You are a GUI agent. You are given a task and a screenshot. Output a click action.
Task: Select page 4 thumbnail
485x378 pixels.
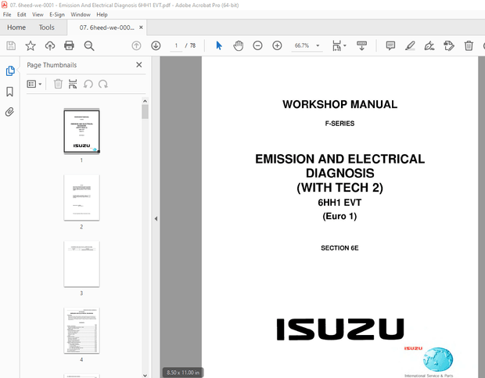coord(81,330)
